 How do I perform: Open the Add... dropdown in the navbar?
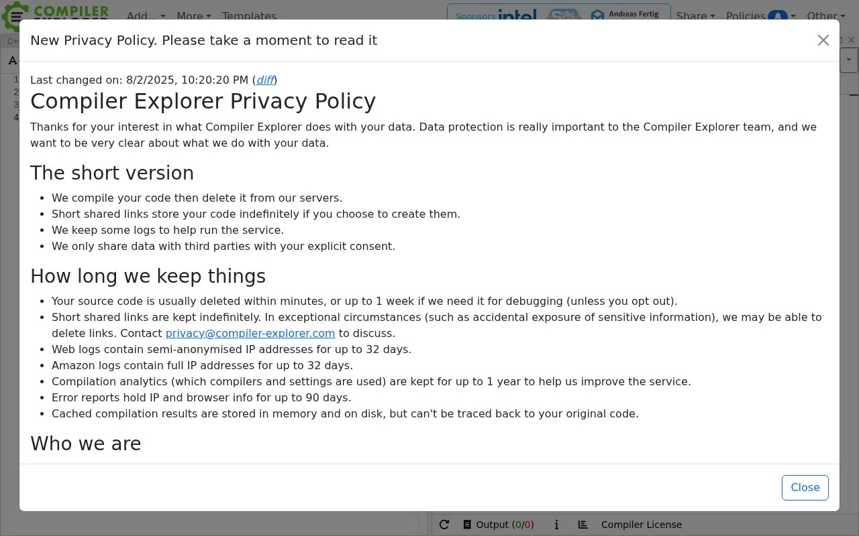[x=146, y=16]
